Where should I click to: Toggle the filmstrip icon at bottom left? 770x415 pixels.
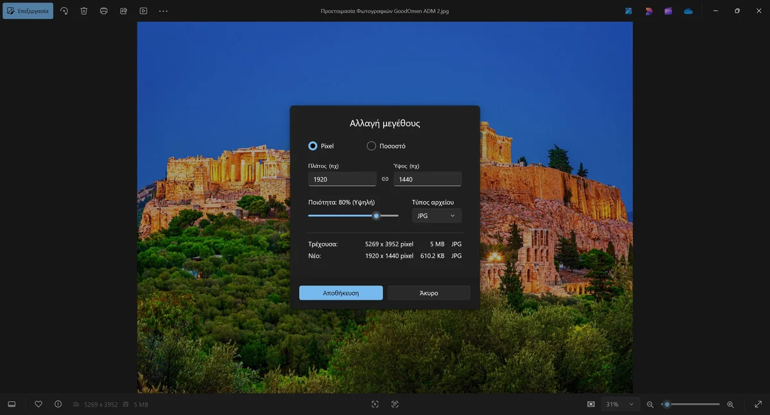pyautogui.click(x=12, y=404)
